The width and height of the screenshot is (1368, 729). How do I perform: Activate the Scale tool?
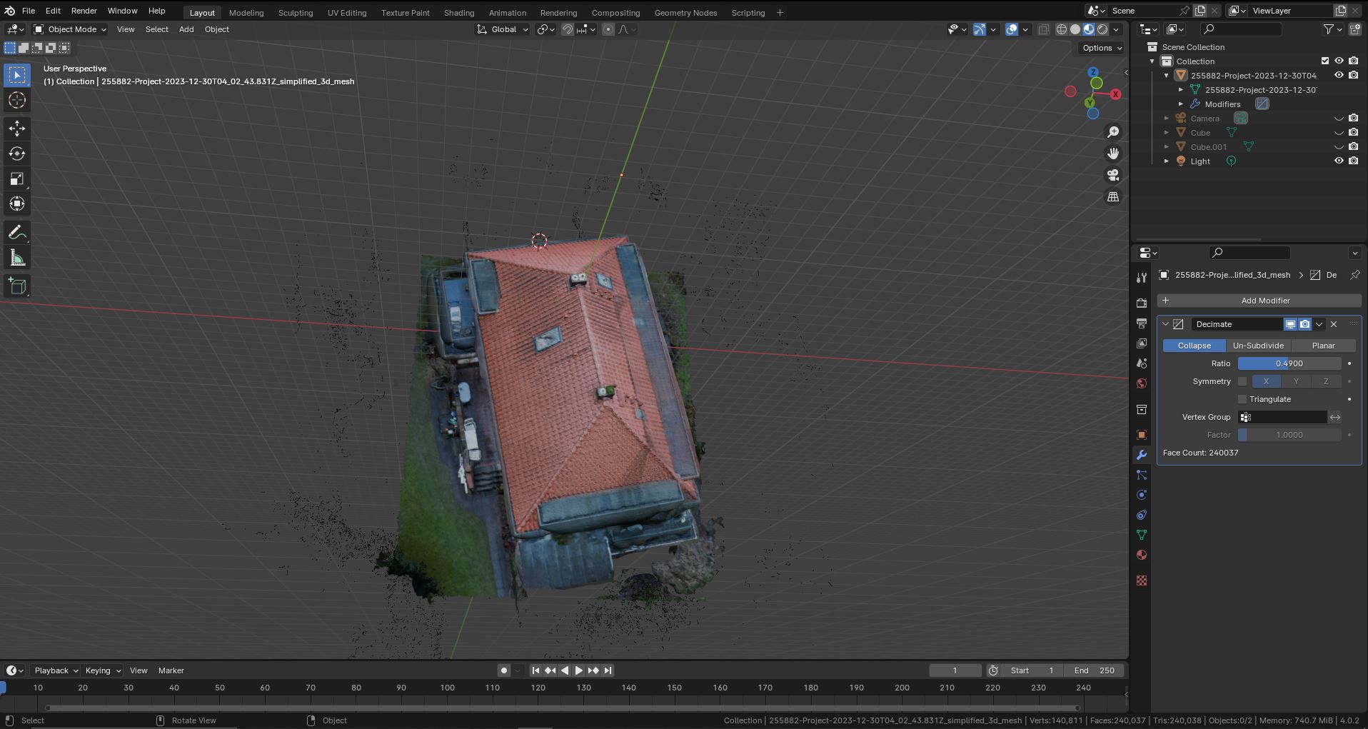[17, 179]
